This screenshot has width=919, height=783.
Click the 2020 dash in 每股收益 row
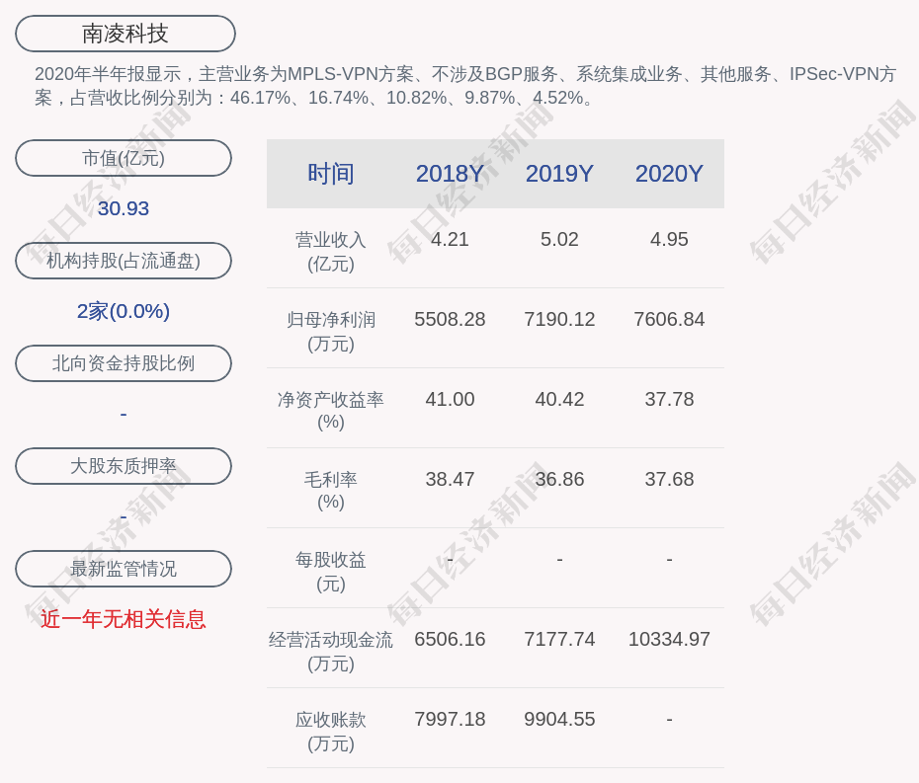tap(669, 559)
